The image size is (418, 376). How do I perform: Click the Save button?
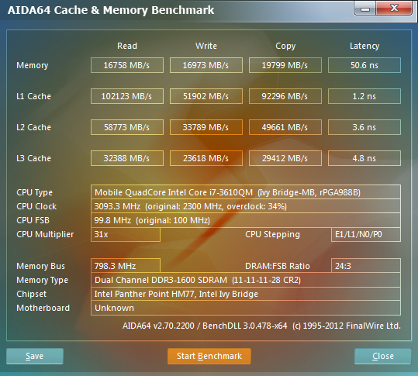(x=35, y=356)
